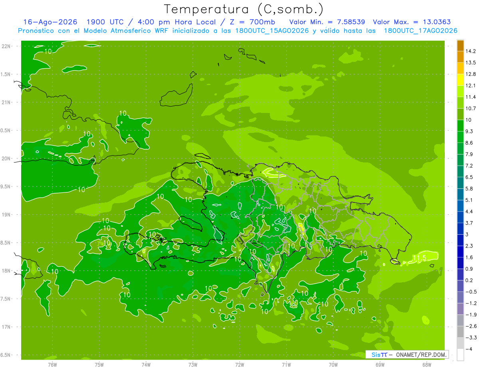
Task: Click the "9.3" colorbar label
Action: pos(469,131)
